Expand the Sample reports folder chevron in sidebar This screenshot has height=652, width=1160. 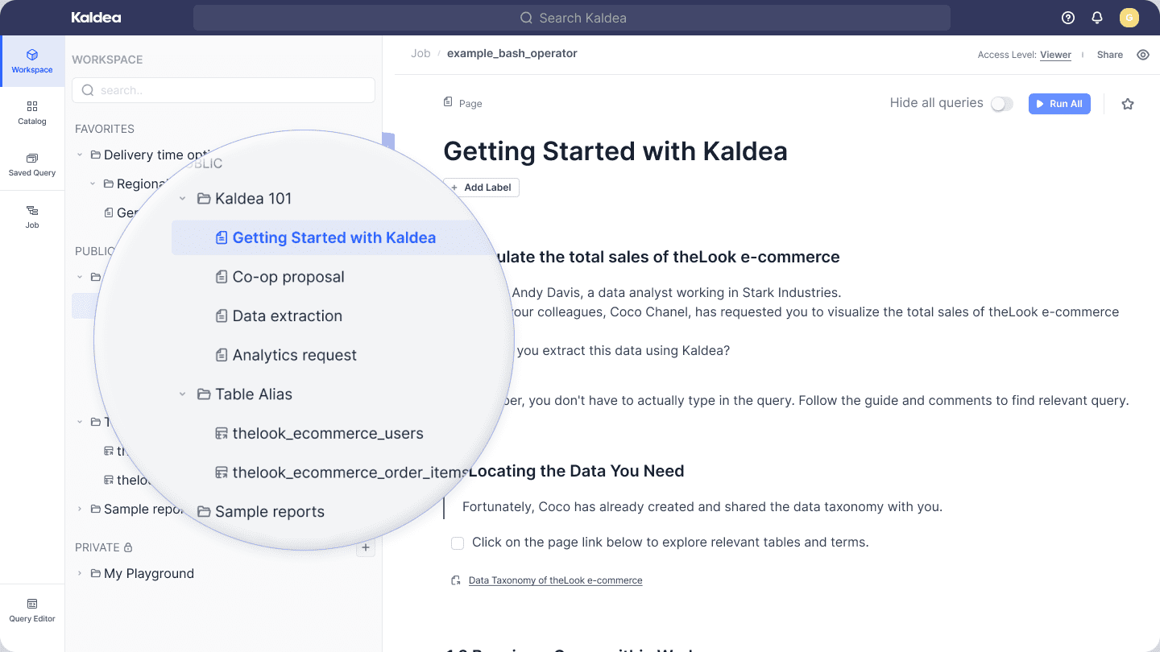[x=79, y=509]
